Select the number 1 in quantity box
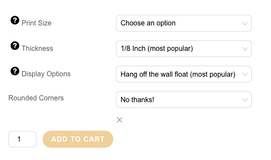This screenshot has width=271, height=160. (x=19, y=139)
